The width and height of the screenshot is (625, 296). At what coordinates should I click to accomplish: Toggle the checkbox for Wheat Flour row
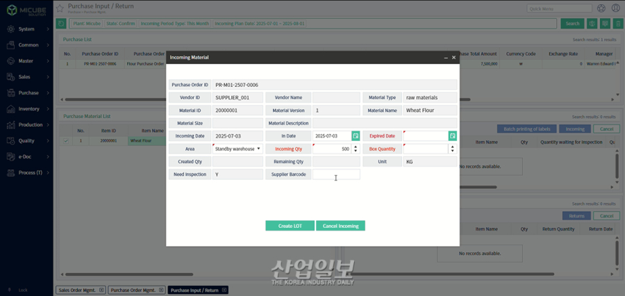[67, 141]
